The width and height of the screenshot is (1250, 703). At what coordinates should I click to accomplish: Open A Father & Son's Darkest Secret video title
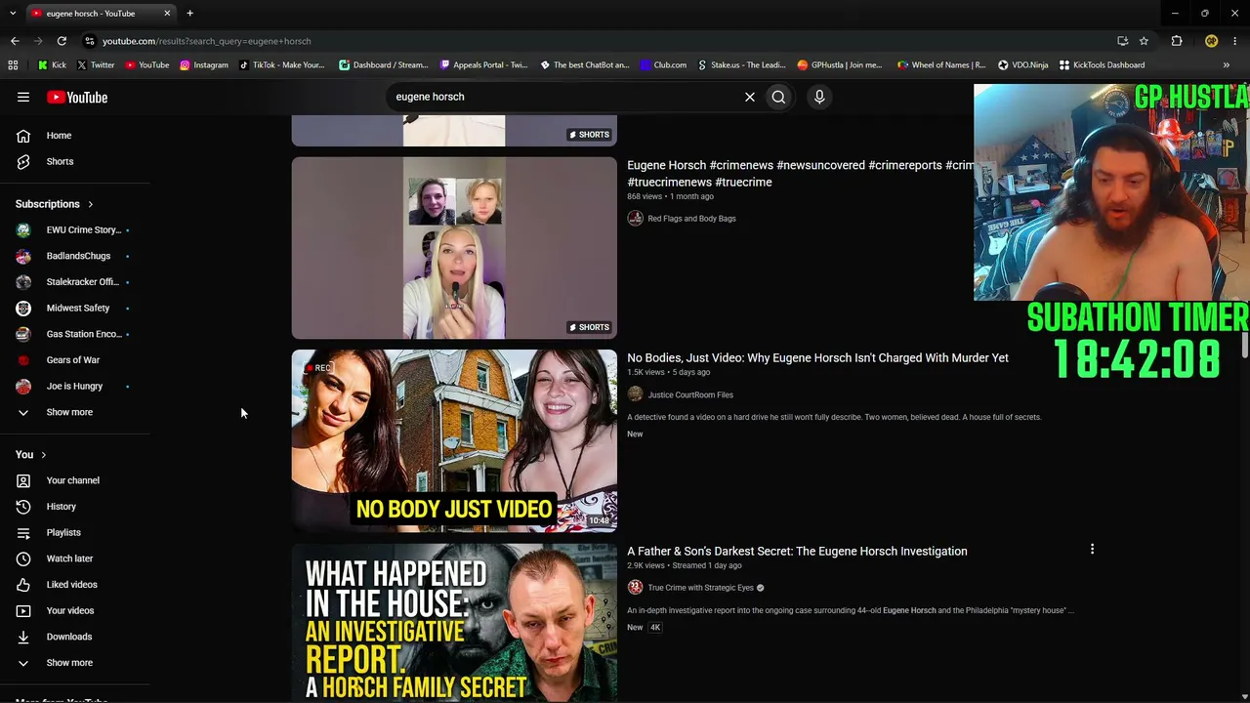coord(797,552)
